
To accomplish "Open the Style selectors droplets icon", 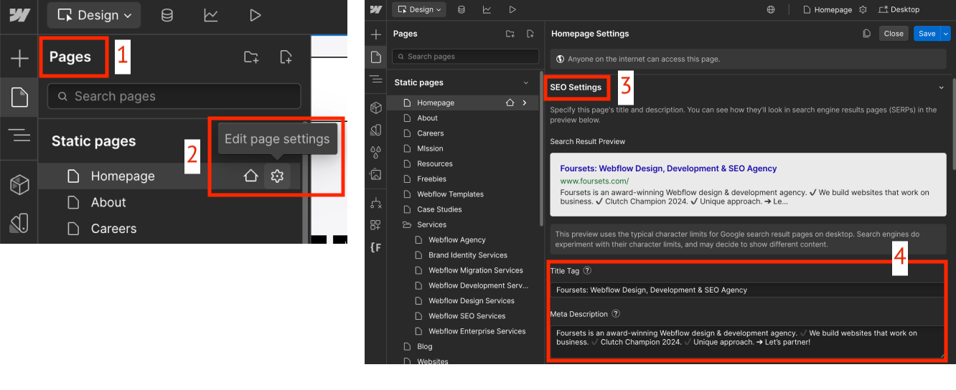I will pyautogui.click(x=376, y=152).
